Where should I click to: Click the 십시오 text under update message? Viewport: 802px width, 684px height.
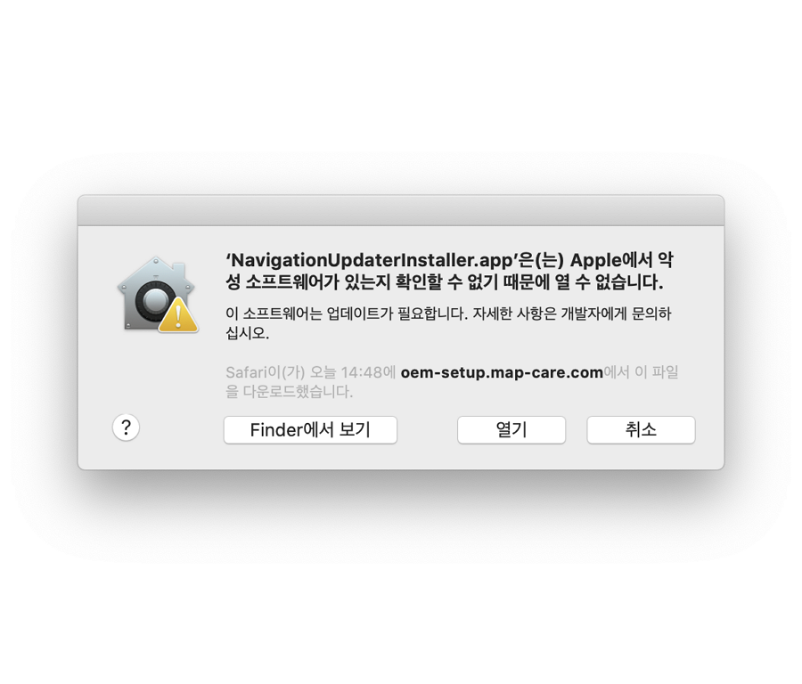247,333
